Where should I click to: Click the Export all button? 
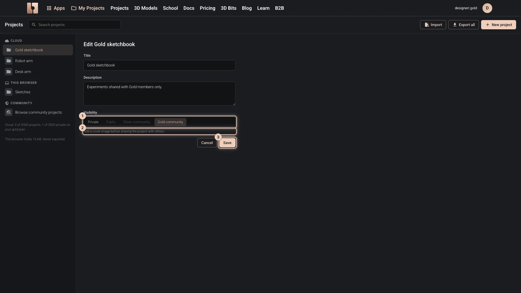pyautogui.click(x=463, y=25)
